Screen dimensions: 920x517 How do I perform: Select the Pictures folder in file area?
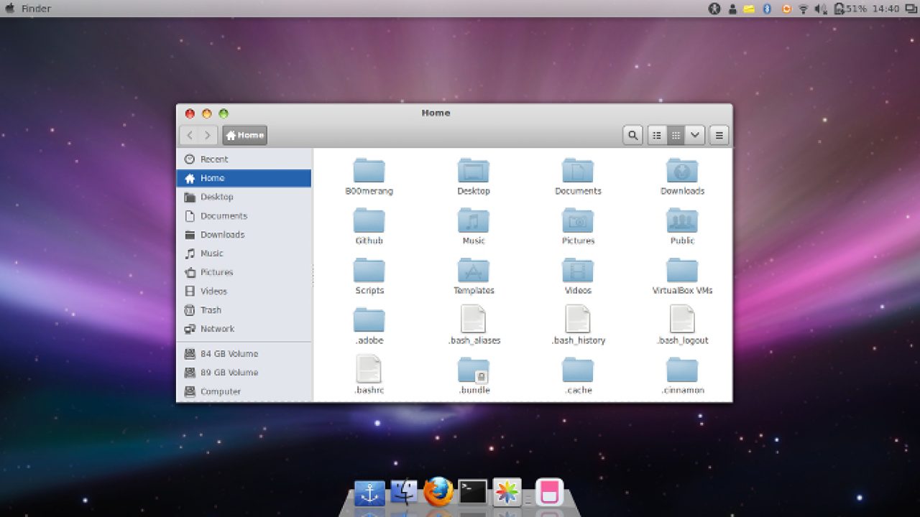tap(578, 226)
